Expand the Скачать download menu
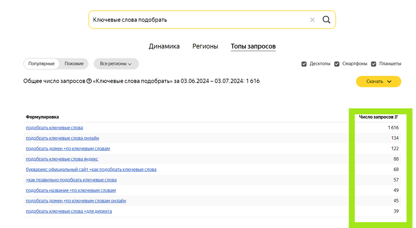 coord(378,81)
